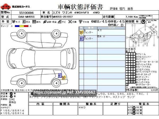
Task: Select the サビ rust legend icon
Action: (x=60, y=22)
